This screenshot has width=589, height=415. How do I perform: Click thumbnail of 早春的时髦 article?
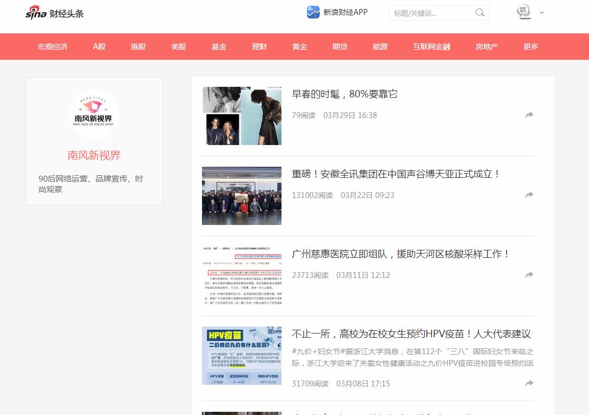tap(242, 116)
